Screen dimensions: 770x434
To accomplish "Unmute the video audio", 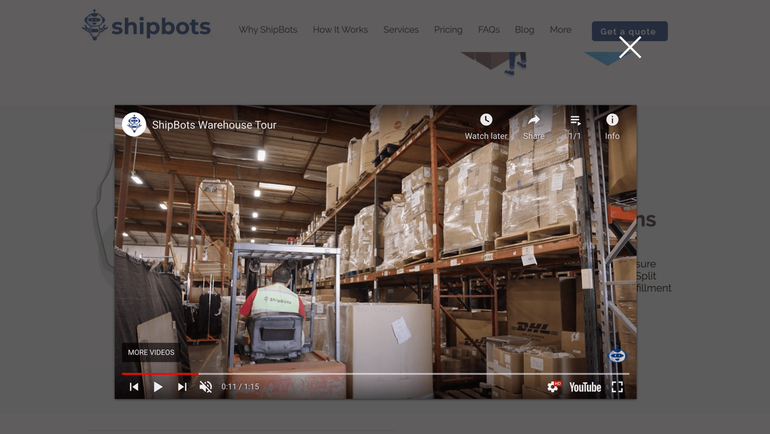I will pyautogui.click(x=205, y=387).
